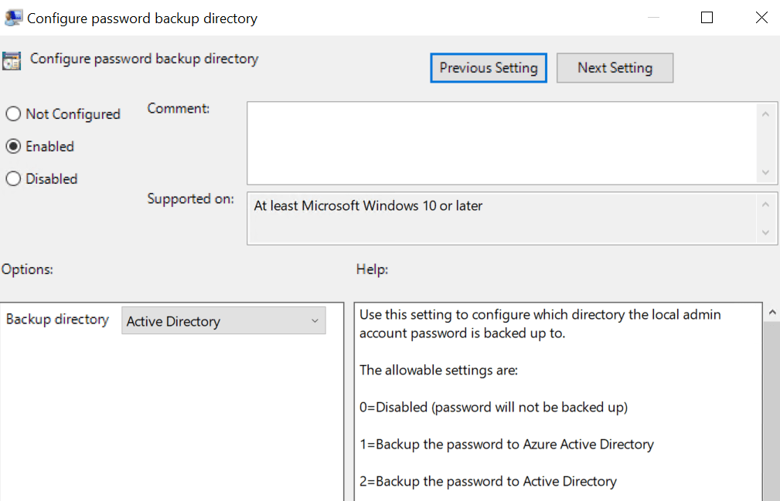Click the Help description text area
Image resolution: width=780 pixels, height=501 pixels.
pos(557,401)
